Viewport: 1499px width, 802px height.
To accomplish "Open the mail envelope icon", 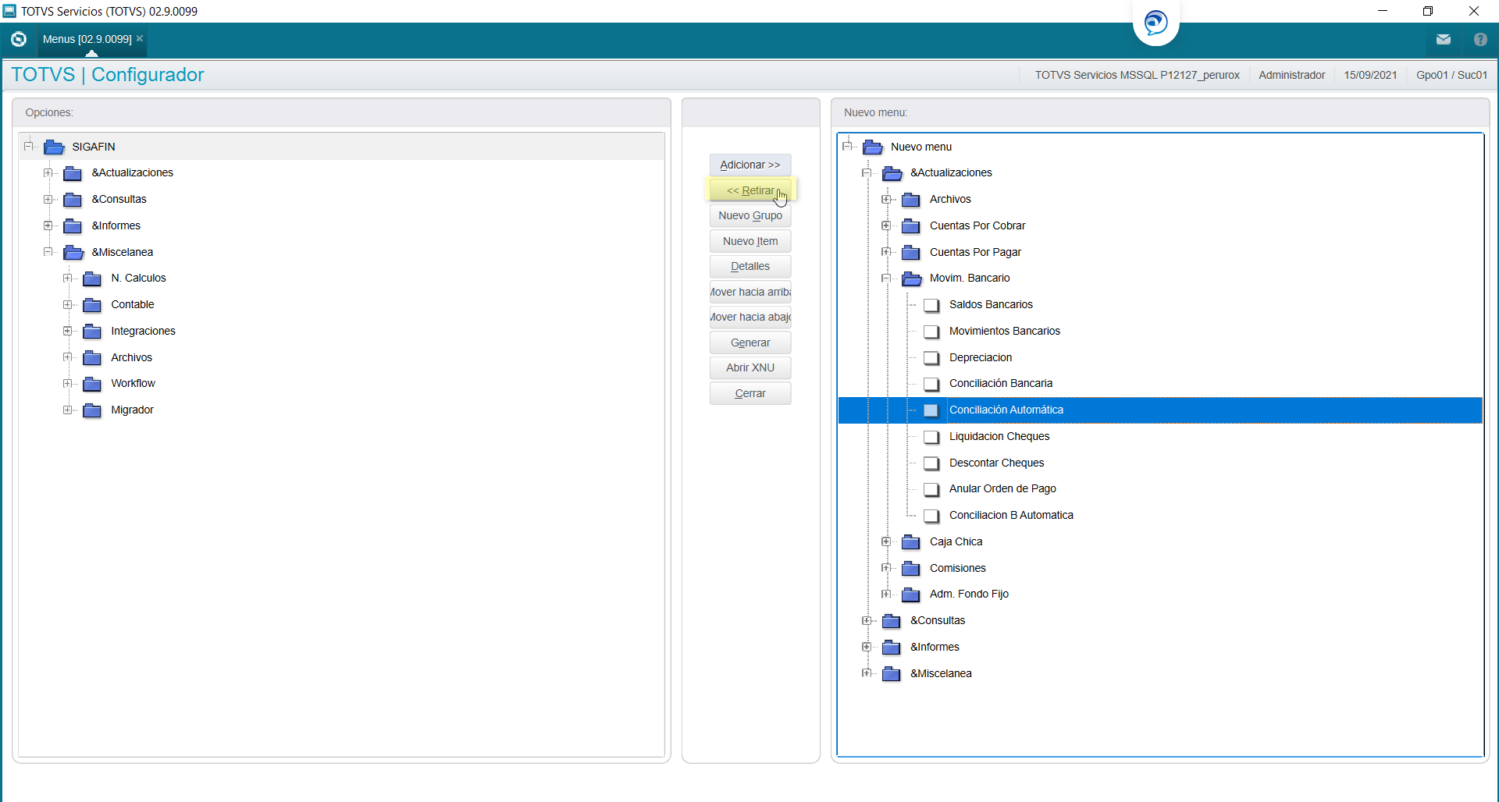I will (1444, 39).
